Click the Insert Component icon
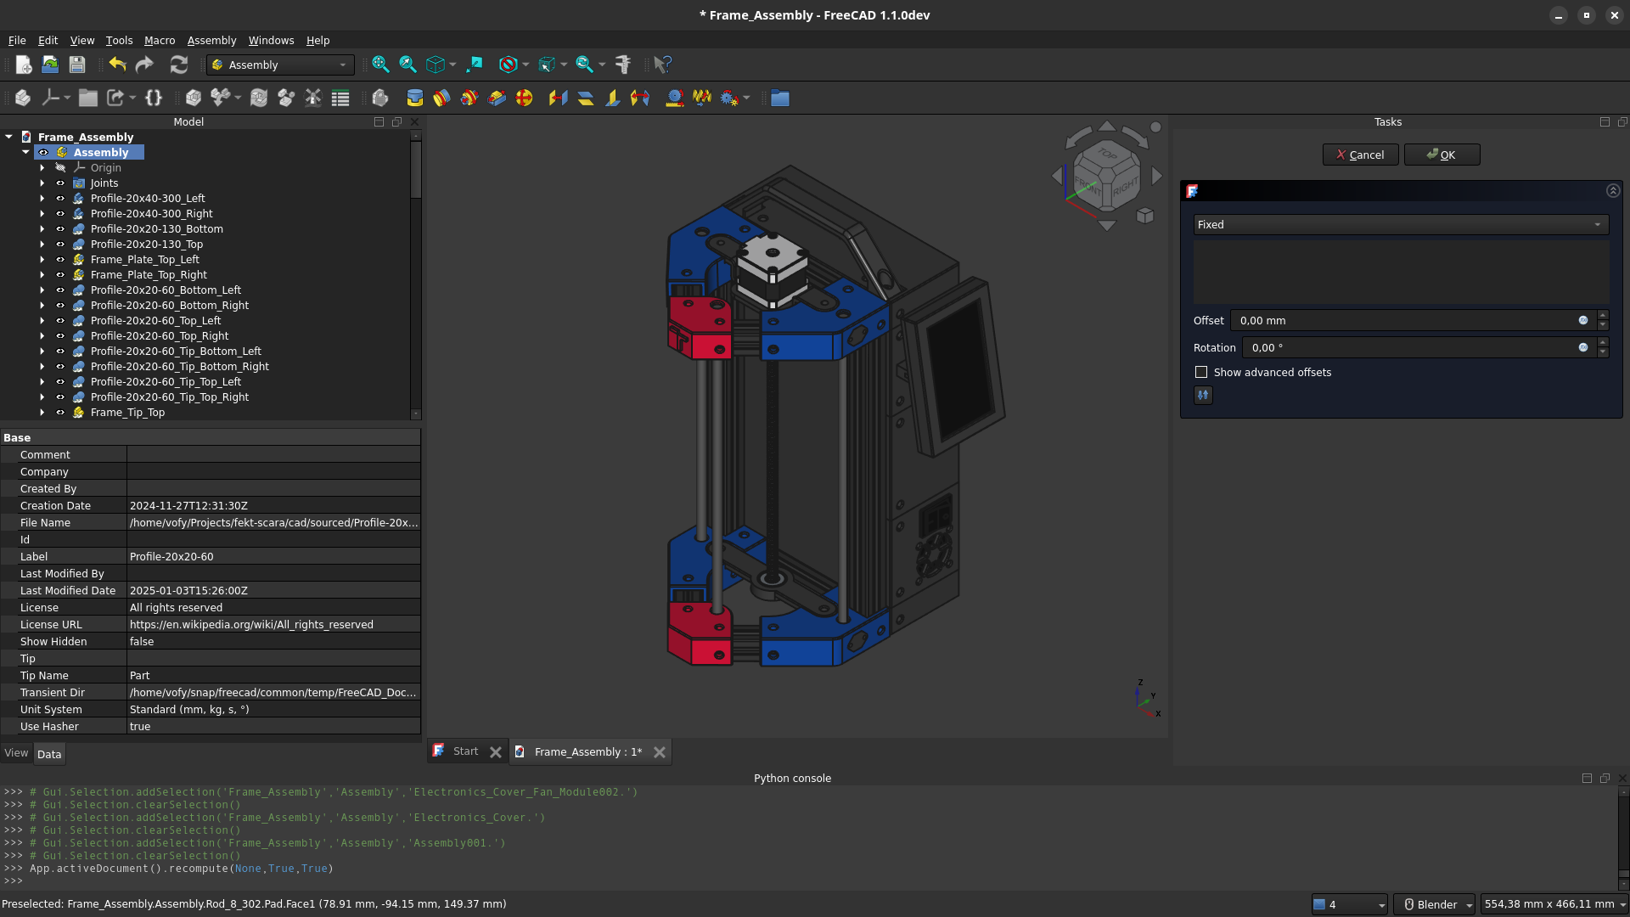The height and width of the screenshot is (917, 1630). pos(221,98)
